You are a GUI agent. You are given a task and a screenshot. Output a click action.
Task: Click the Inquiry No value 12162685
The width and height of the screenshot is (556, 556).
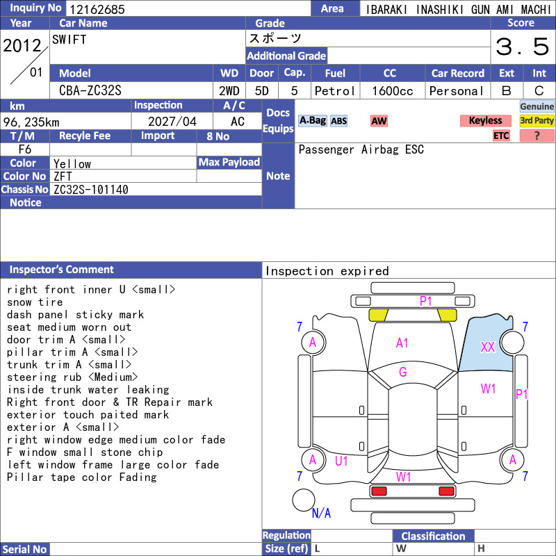coord(97,9)
